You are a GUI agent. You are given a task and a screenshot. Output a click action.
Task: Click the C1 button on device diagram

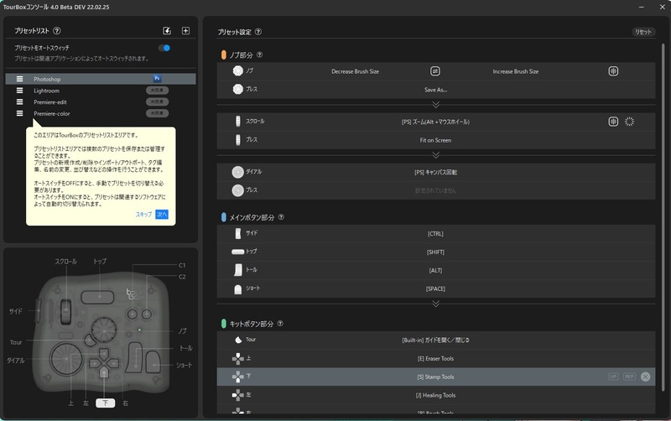(x=133, y=314)
